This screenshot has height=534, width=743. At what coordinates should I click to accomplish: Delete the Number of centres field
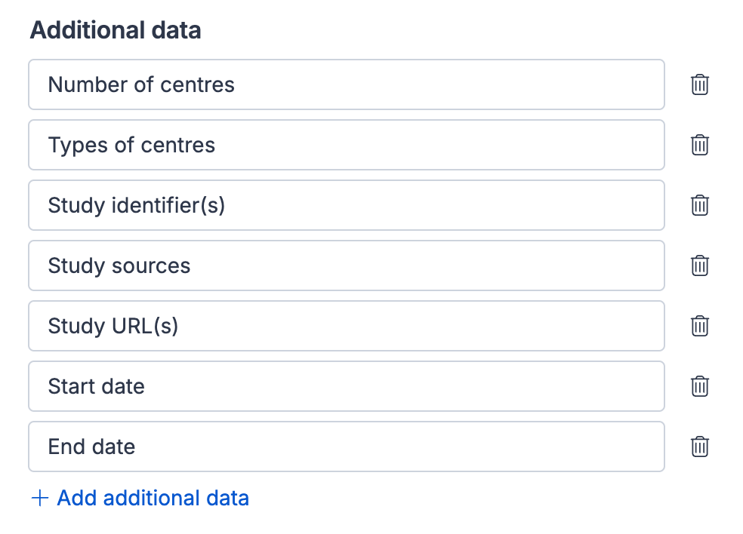click(700, 84)
